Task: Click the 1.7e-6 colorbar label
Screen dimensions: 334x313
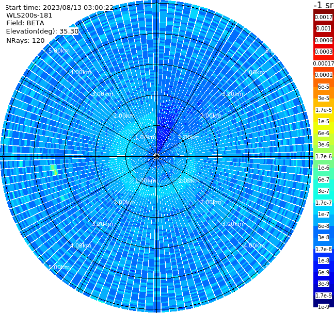Action: [x=324, y=156]
